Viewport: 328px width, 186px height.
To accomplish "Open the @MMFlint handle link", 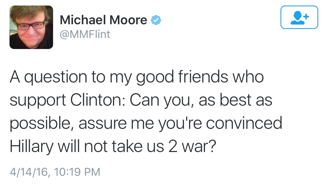I will click(85, 35).
